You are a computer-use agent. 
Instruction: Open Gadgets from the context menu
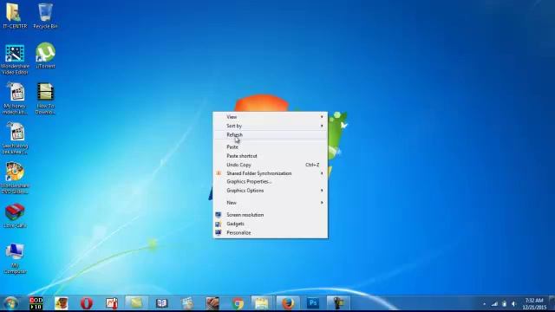(x=271, y=224)
